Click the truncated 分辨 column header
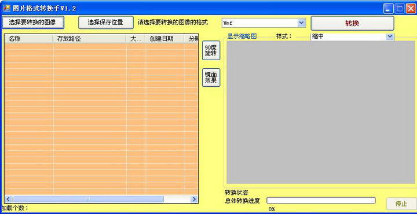The width and height of the screenshot is (417, 214). coord(191,39)
